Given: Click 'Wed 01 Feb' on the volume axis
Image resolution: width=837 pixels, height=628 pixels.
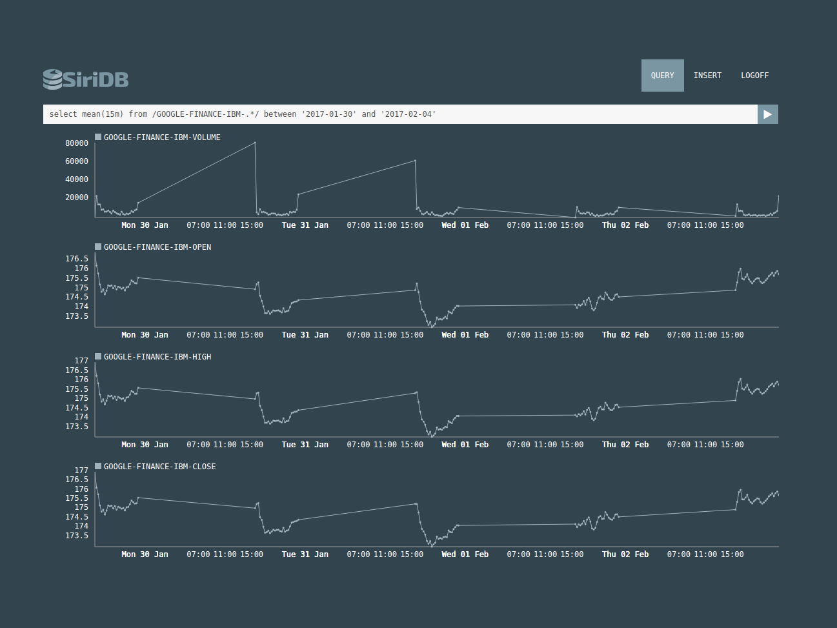Looking at the screenshot, I should (x=465, y=225).
